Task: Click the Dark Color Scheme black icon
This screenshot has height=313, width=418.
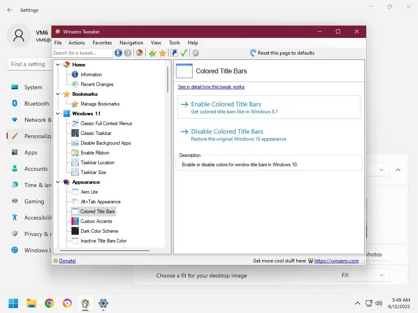Action: (x=75, y=231)
